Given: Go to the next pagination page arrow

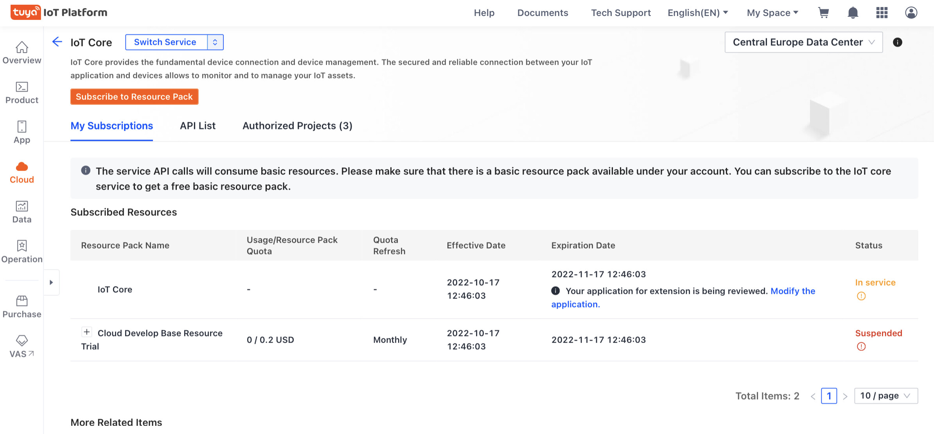Looking at the screenshot, I should [845, 396].
